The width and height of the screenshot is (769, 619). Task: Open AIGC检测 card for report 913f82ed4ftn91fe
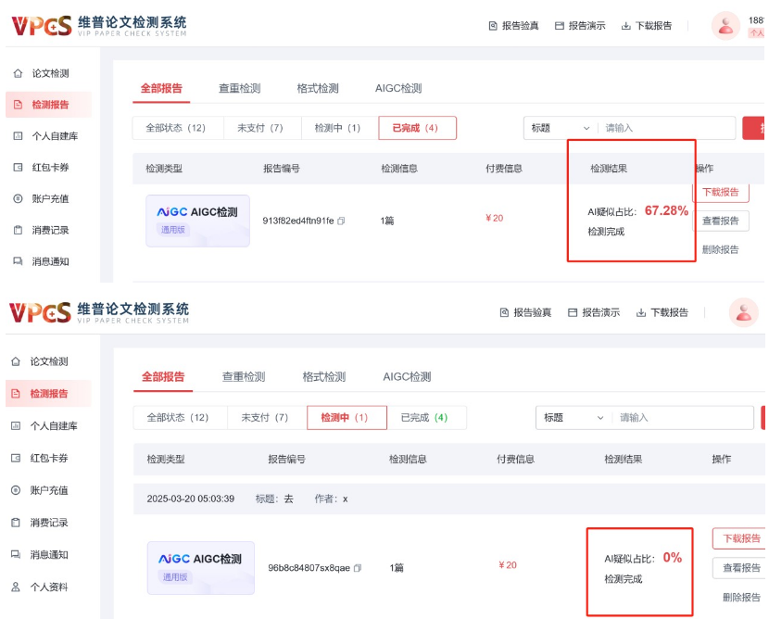tap(197, 221)
